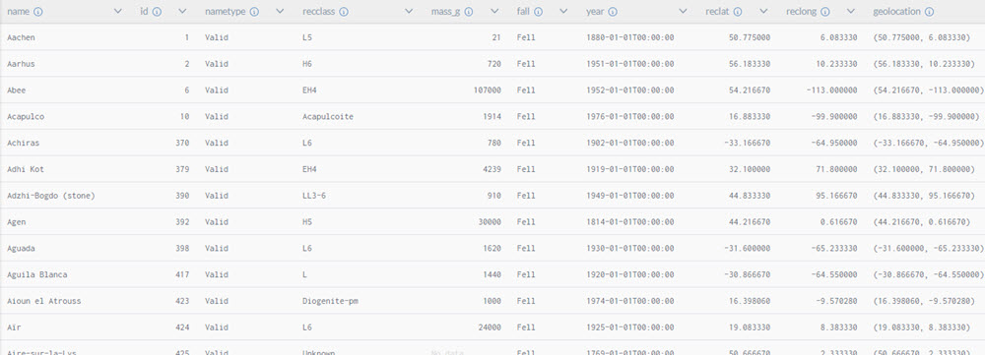Screen dimensions: 985x355
Task: Select Aioun el Atrouss name cell
Action: (44, 301)
